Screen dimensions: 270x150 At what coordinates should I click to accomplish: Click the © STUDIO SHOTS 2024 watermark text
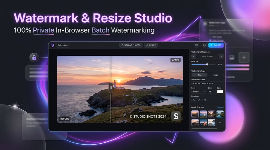pos(148,117)
